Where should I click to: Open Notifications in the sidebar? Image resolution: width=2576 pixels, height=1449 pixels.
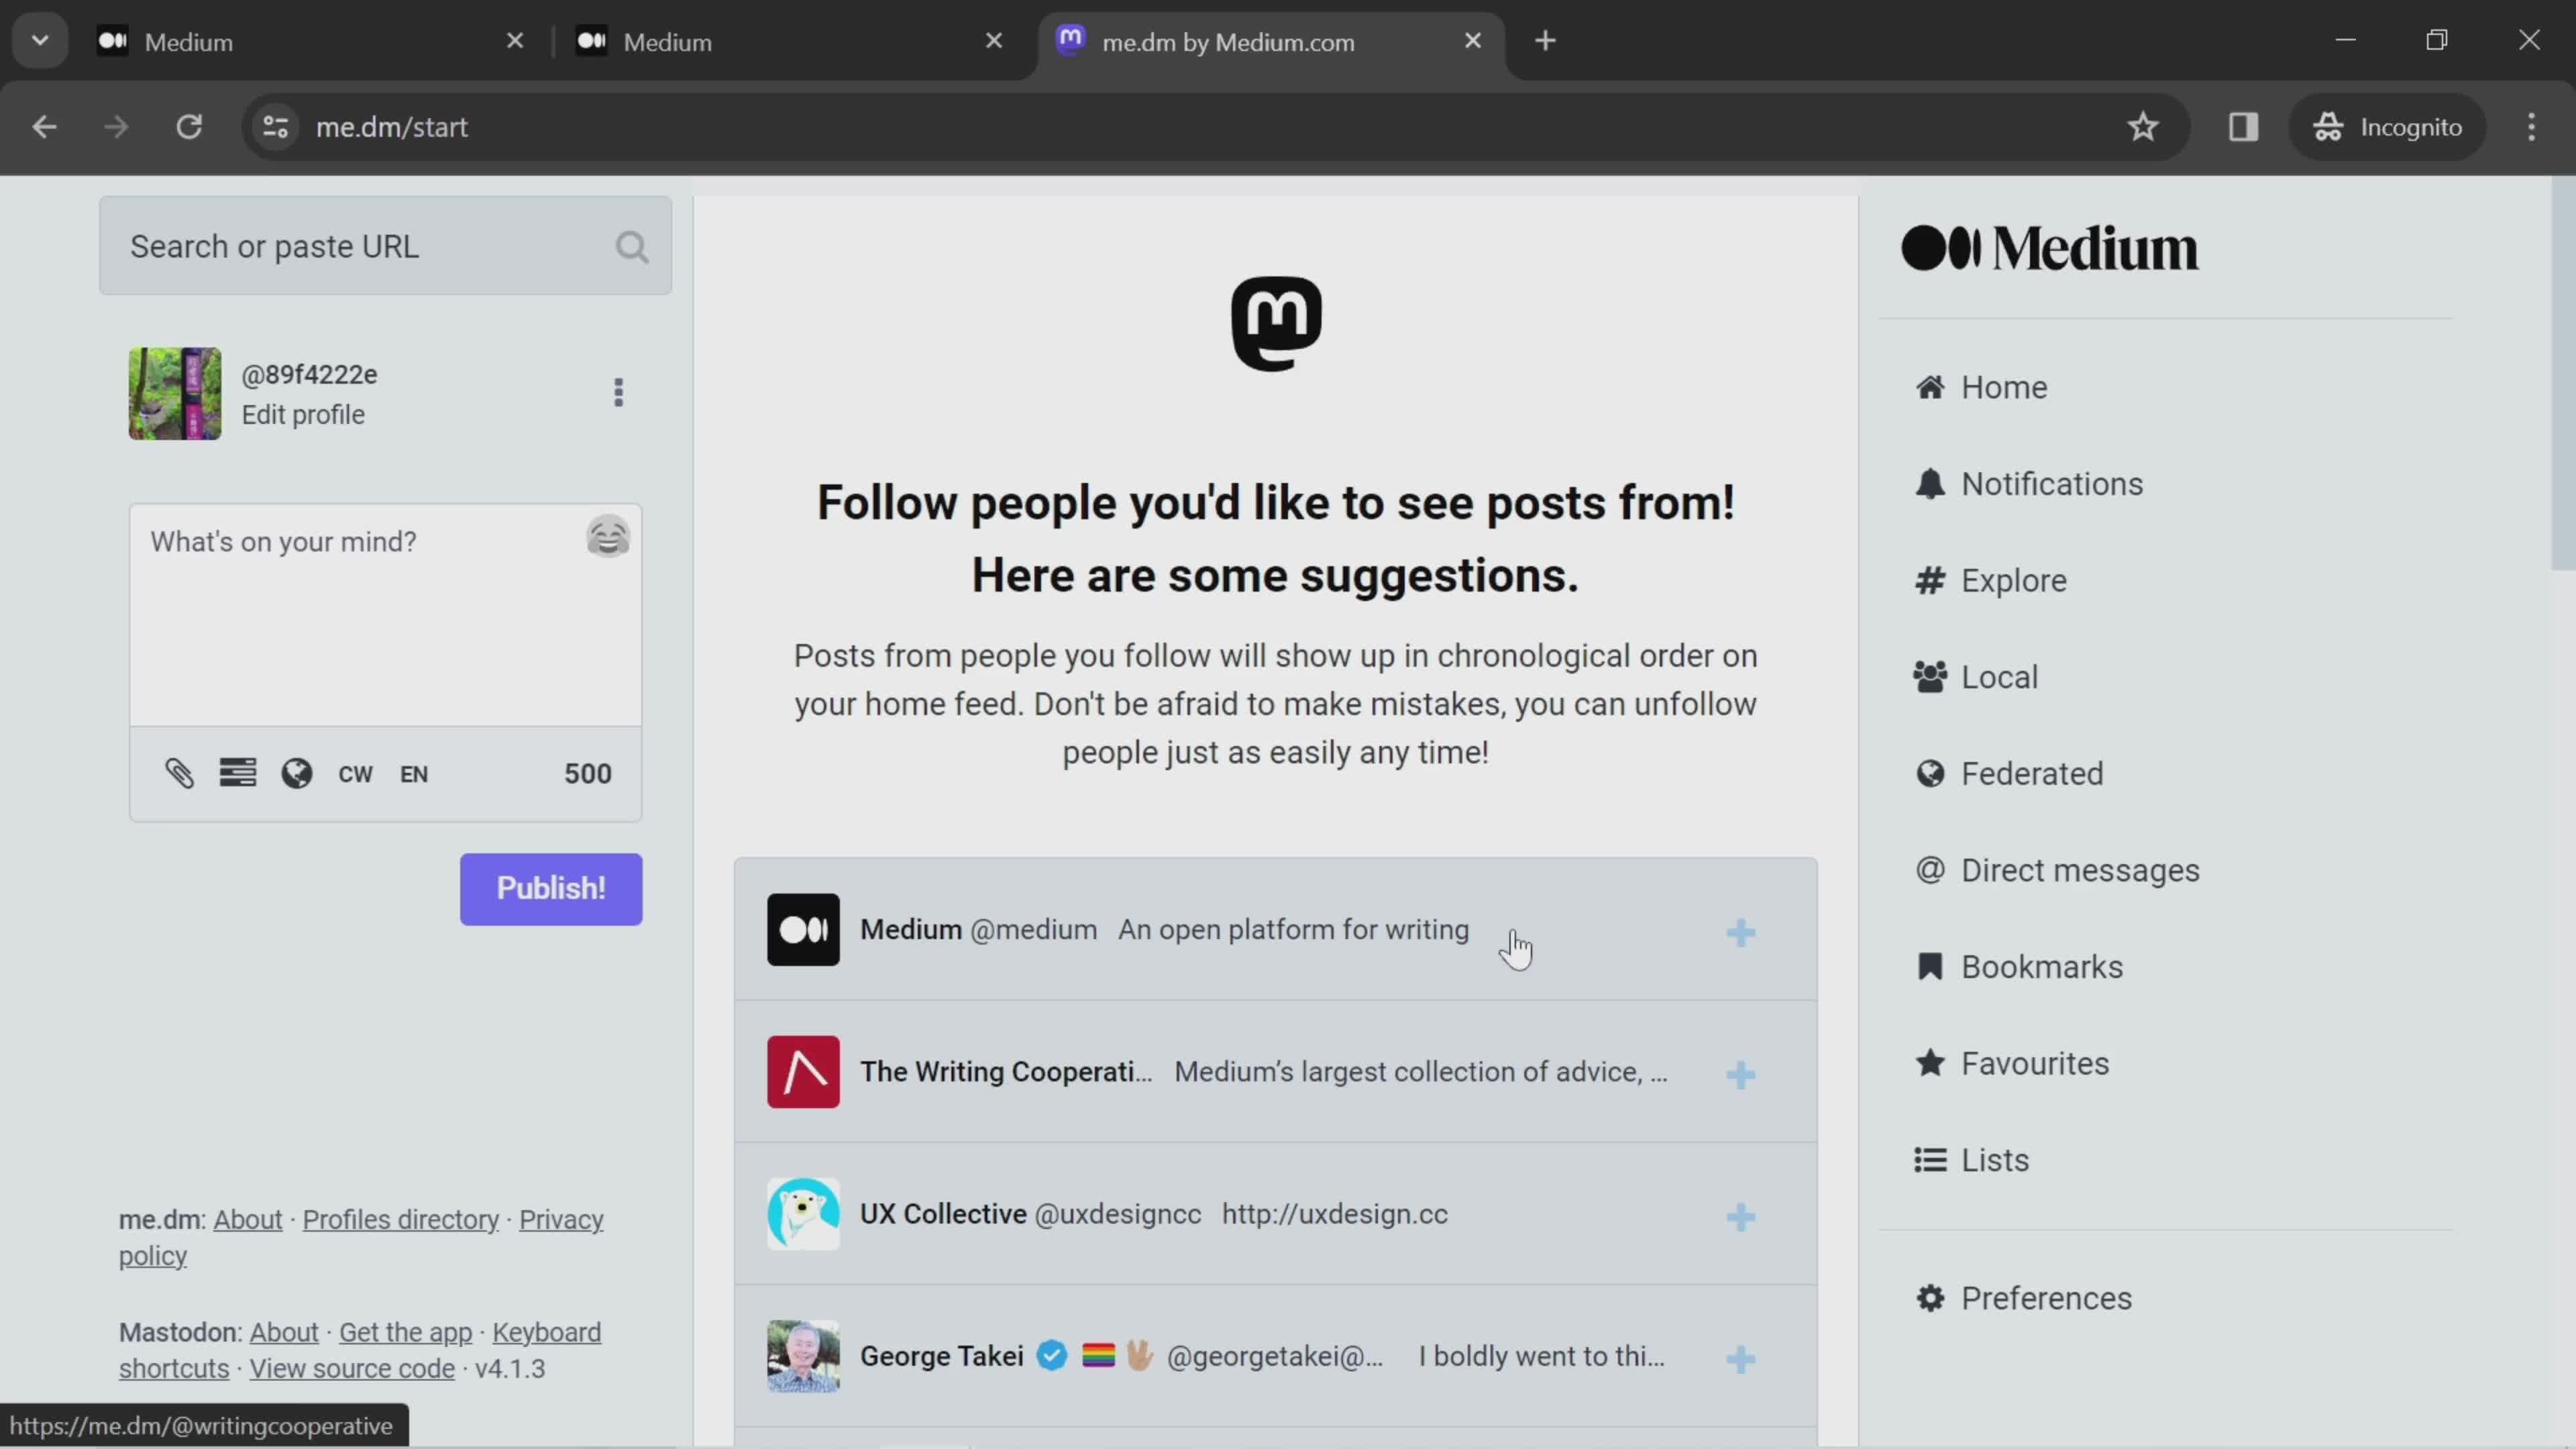tap(2028, 484)
